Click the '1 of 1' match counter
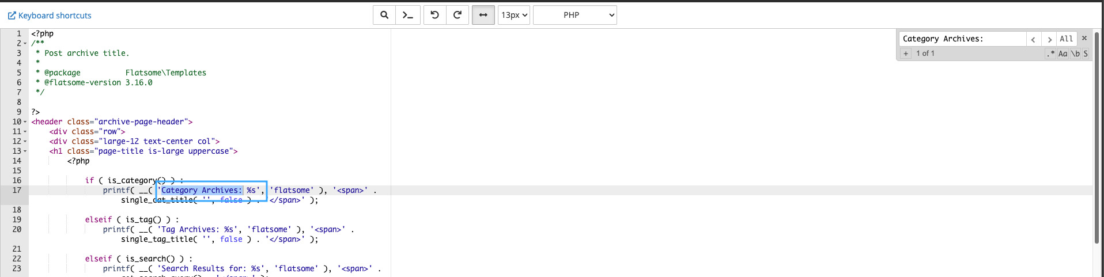 tap(925, 54)
